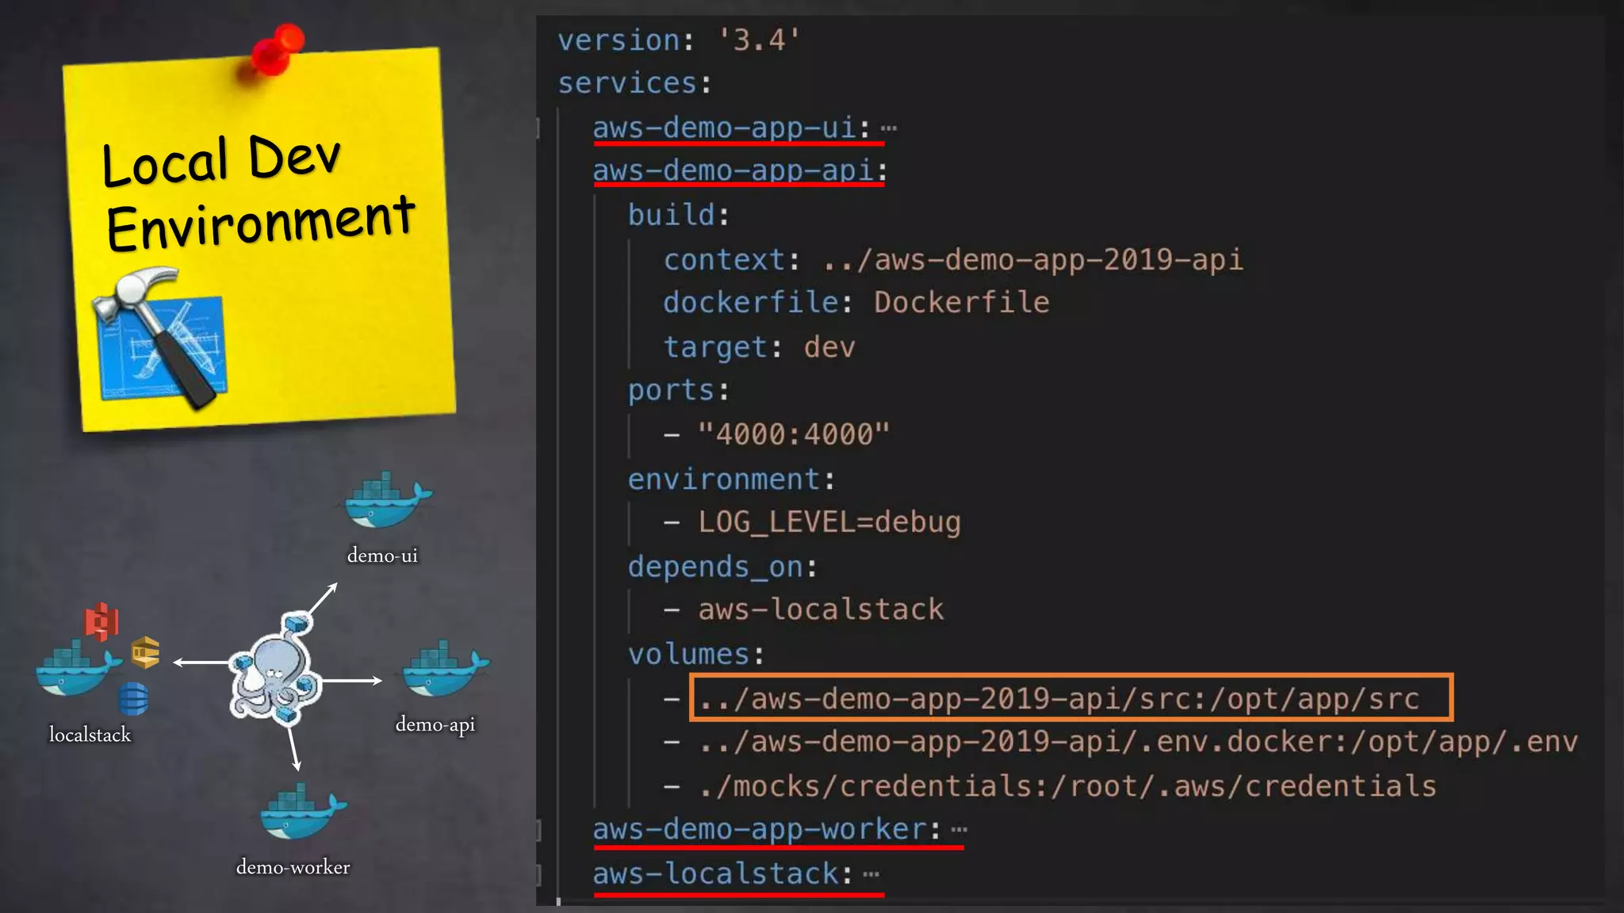
Task: Click the red pushpin on sticky note
Action: tap(275, 51)
